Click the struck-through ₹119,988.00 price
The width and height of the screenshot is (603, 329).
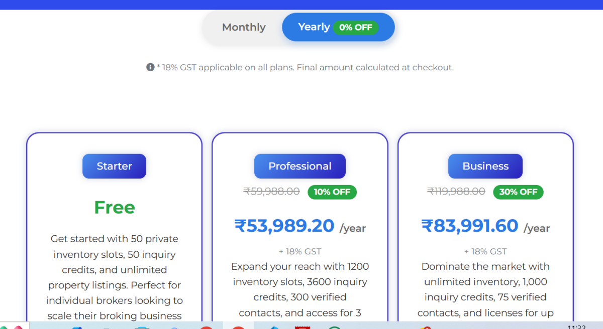pyautogui.click(x=456, y=191)
